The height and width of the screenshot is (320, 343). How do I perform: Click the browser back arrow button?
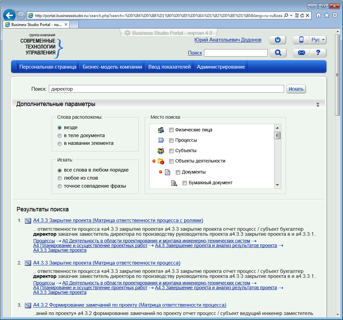click(9, 15)
